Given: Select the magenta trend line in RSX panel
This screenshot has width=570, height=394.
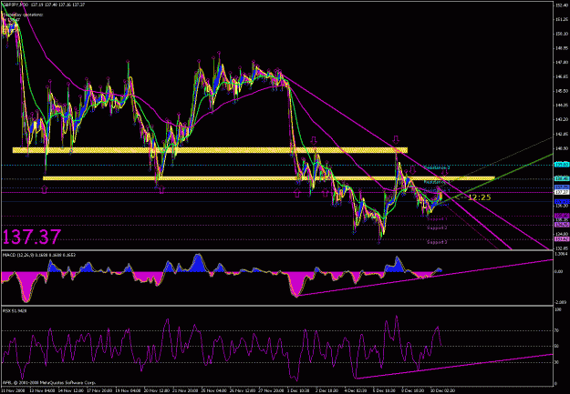Looking at the screenshot, I should click(x=454, y=367).
